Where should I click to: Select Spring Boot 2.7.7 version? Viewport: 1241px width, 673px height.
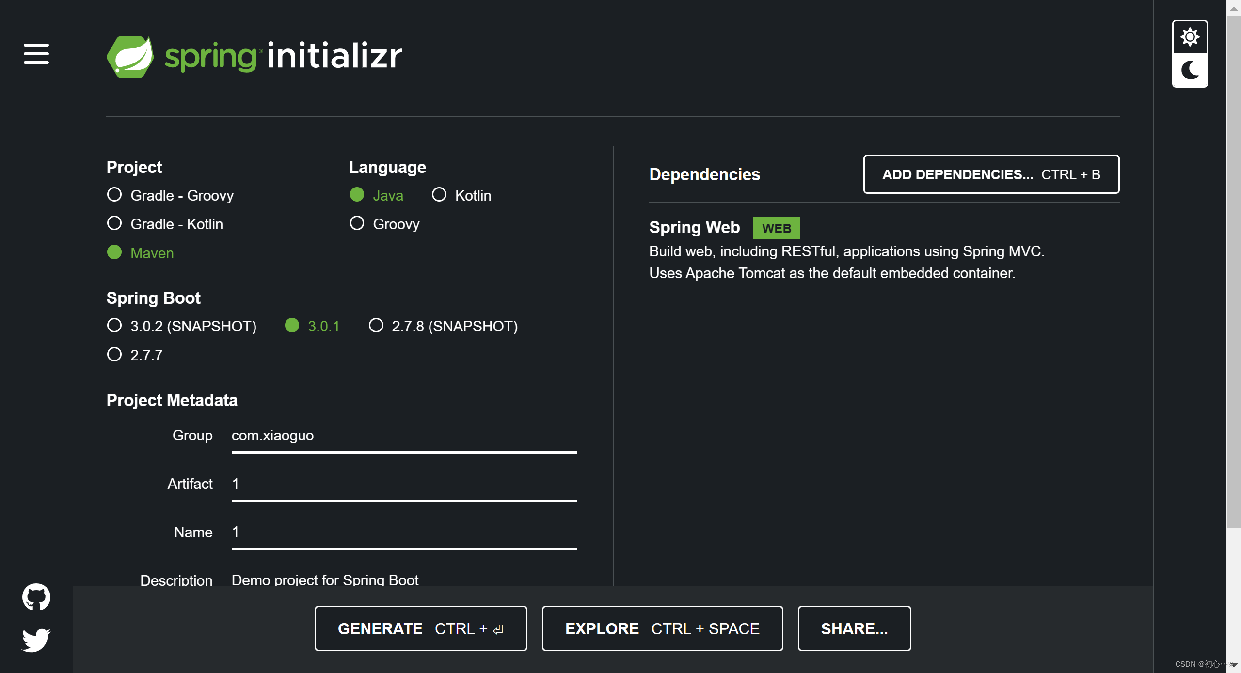tap(114, 355)
